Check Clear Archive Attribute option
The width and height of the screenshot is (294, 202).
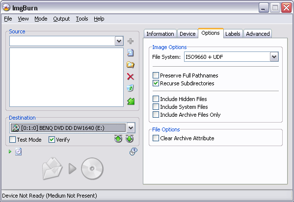156,138
